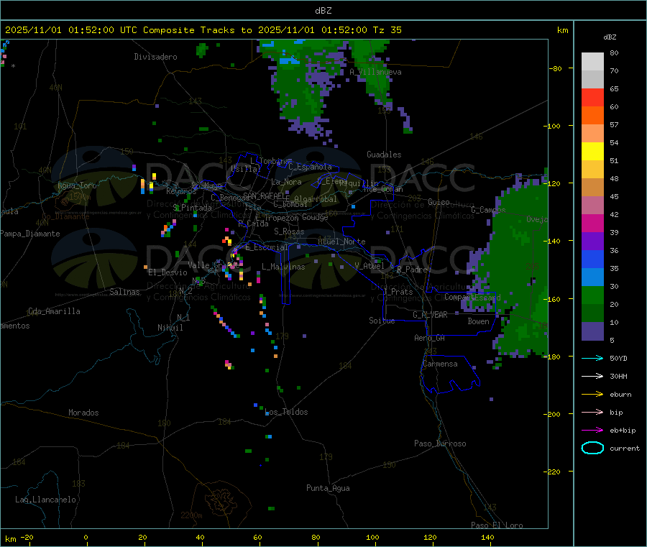
Task: Click the cyan 50YD arrow in legend
Action: click(592, 358)
